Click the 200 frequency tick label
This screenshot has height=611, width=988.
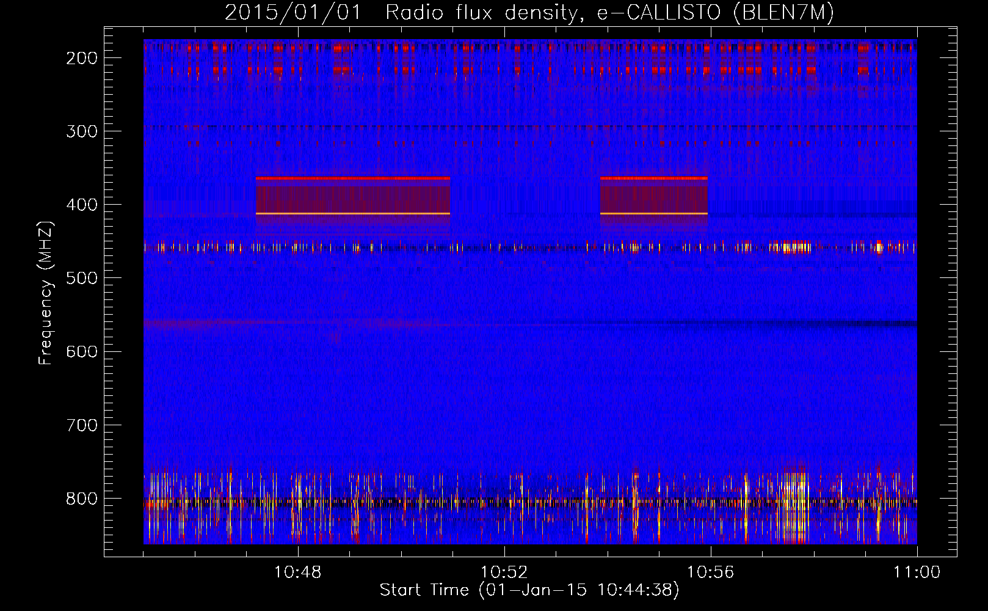coord(82,58)
